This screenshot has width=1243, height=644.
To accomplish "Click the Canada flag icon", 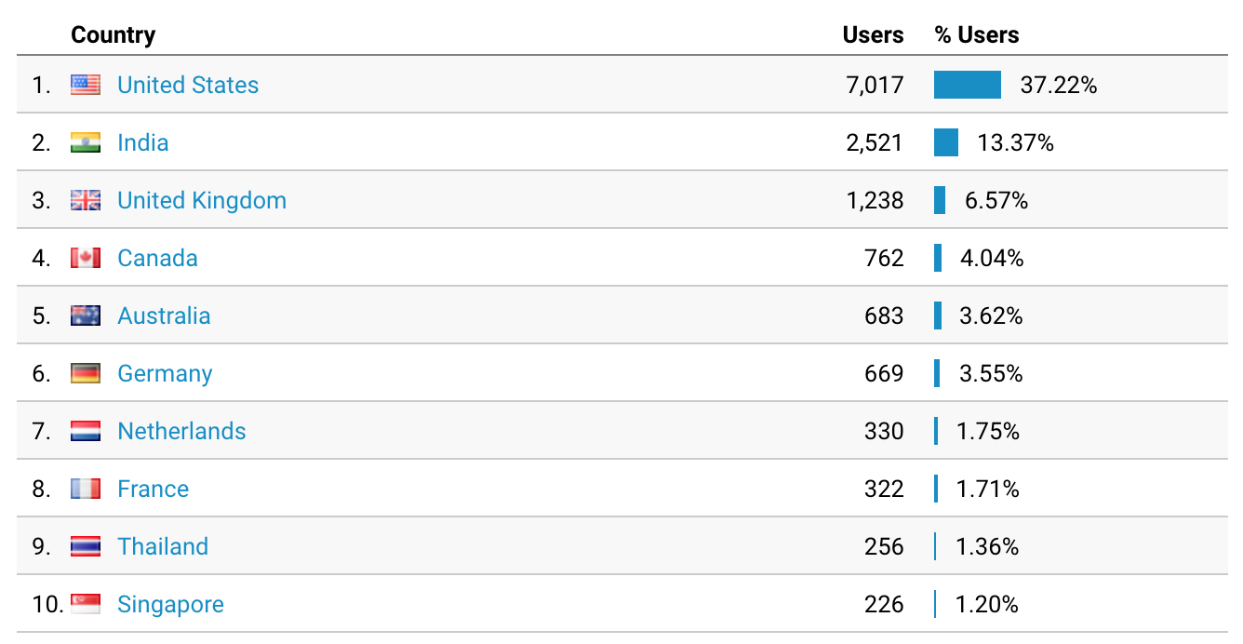I will pyautogui.click(x=86, y=258).
